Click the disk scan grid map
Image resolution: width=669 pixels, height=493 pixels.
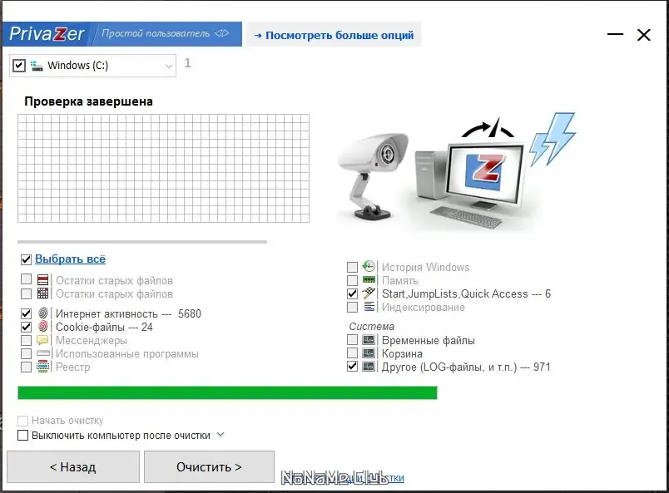(x=163, y=168)
